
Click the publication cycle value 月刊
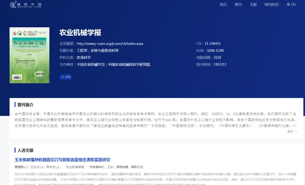217,57
